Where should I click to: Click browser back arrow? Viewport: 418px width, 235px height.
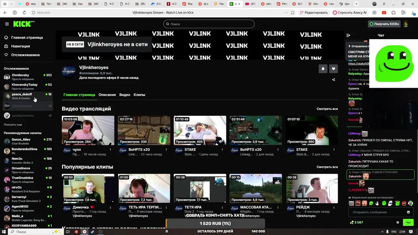pos(5,12)
